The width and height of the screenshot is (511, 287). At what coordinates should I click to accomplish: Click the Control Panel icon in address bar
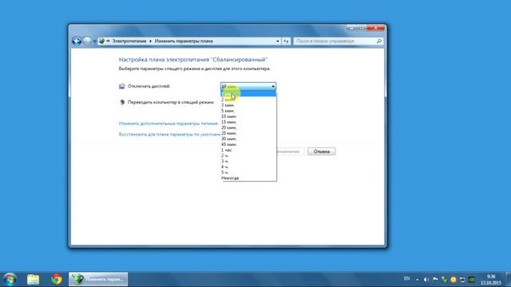[101, 41]
